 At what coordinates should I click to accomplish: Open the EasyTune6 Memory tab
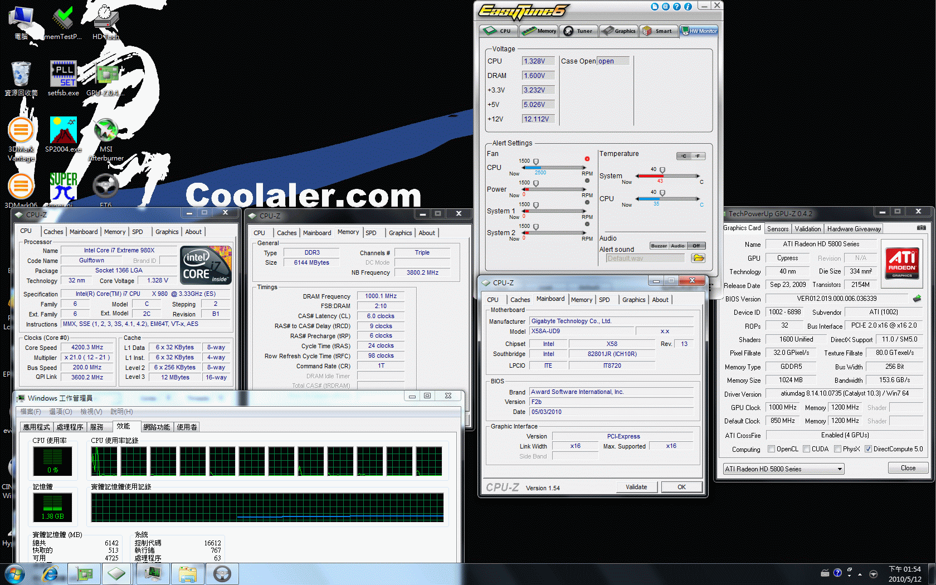tap(539, 31)
